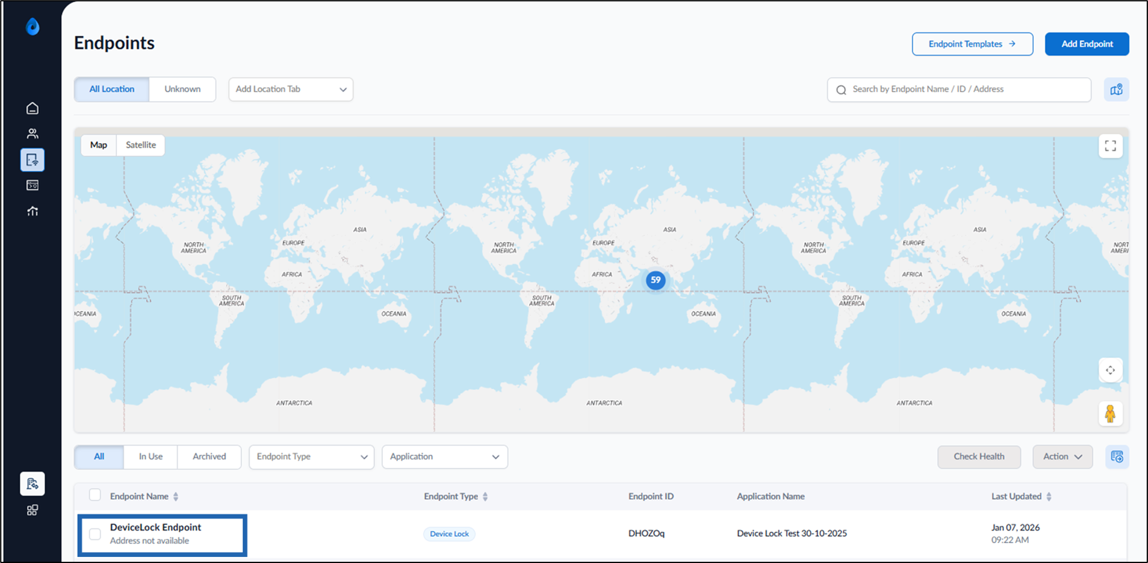Click the Application Name column header
1148x563 pixels.
pos(771,496)
